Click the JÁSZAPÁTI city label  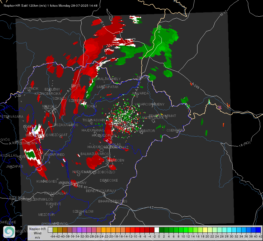coord(15,166)
